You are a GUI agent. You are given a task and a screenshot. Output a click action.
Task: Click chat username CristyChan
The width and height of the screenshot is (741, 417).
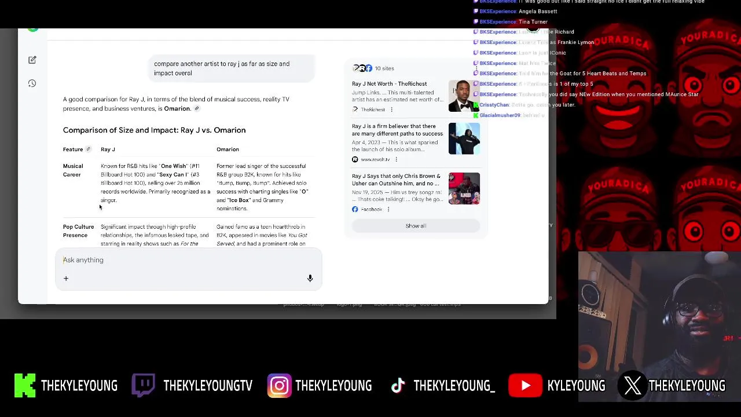(494, 105)
